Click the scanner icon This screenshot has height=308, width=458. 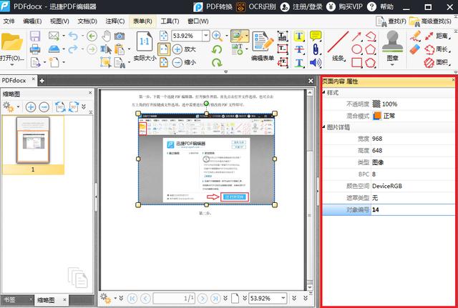pyautogui.click(x=54, y=49)
